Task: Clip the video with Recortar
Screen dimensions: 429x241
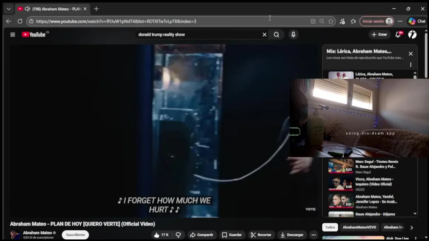Action: point(261,235)
